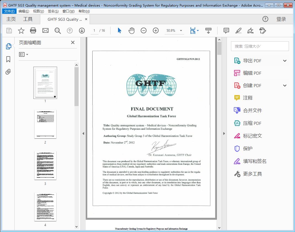
Task: Open the 视图(V) menu
Action: click(x=38, y=11)
